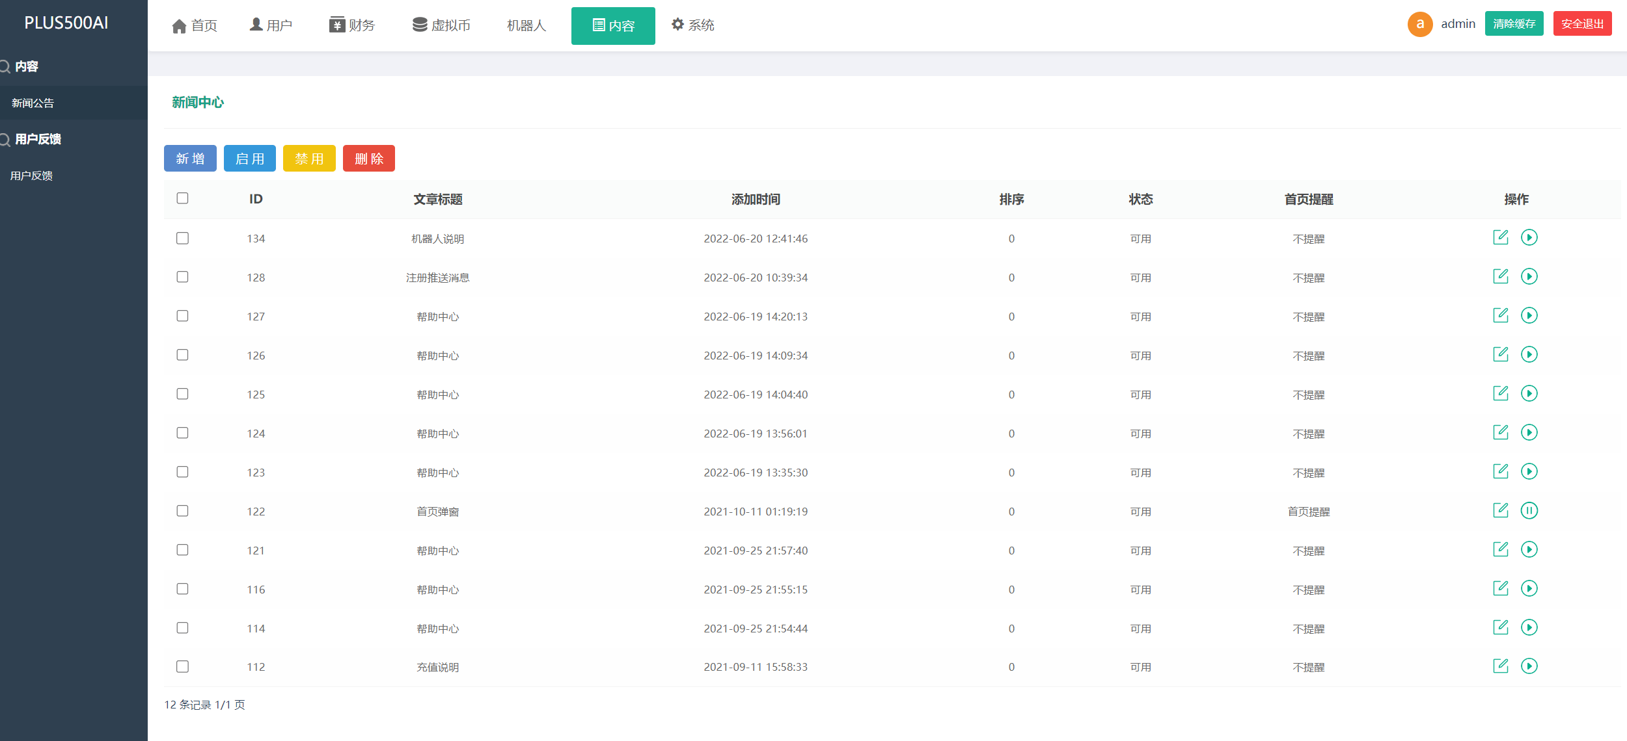
Task: Click the 清除缓存 button
Action: (1513, 24)
